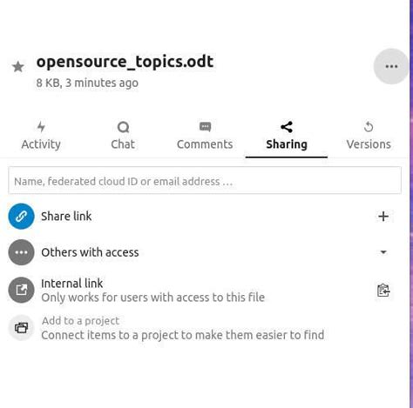This screenshot has width=413, height=408.
Task: Expand Others with access dropdown arrow
Action: pyautogui.click(x=383, y=252)
